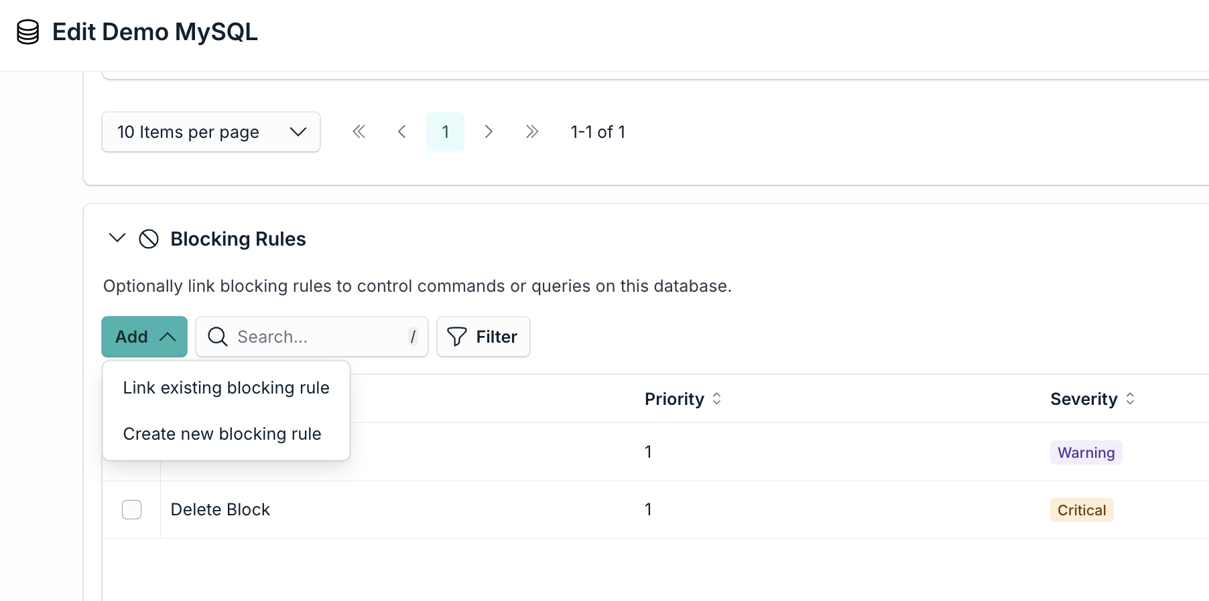Open the 10 Items per page dropdown
The width and height of the screenshot is (1209, 601).
tap(211, 132)
